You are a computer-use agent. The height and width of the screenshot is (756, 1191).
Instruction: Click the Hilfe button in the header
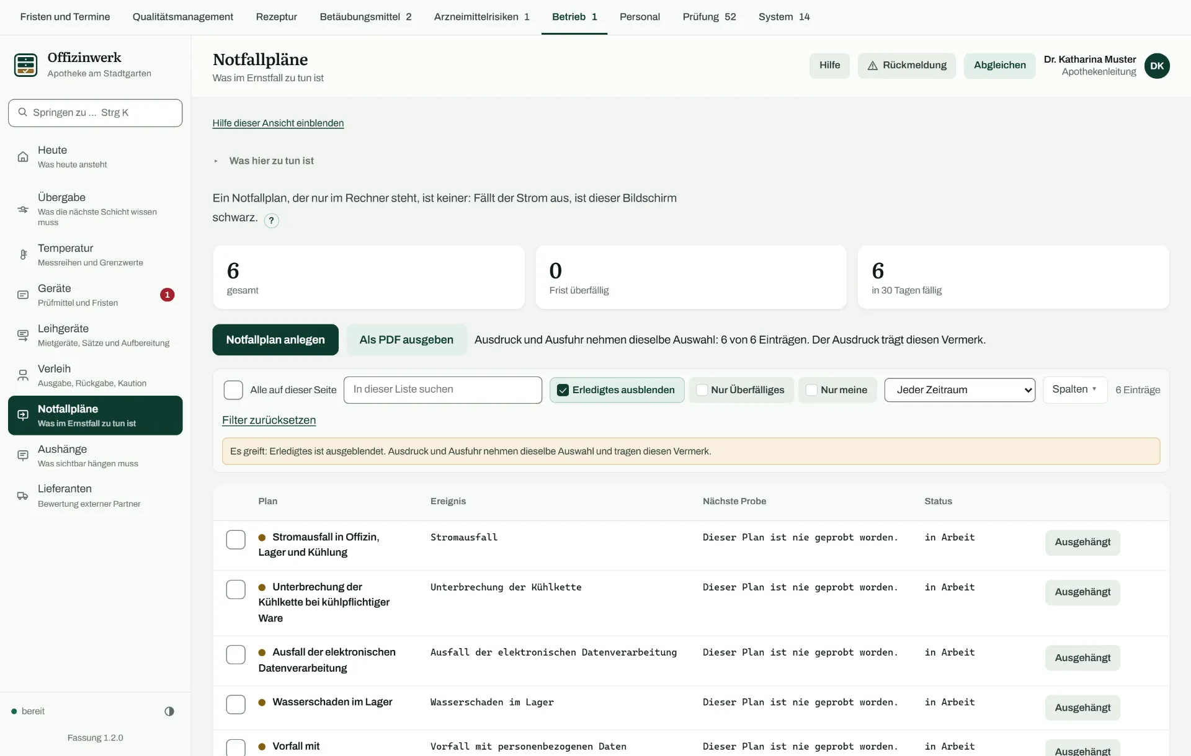829,66
